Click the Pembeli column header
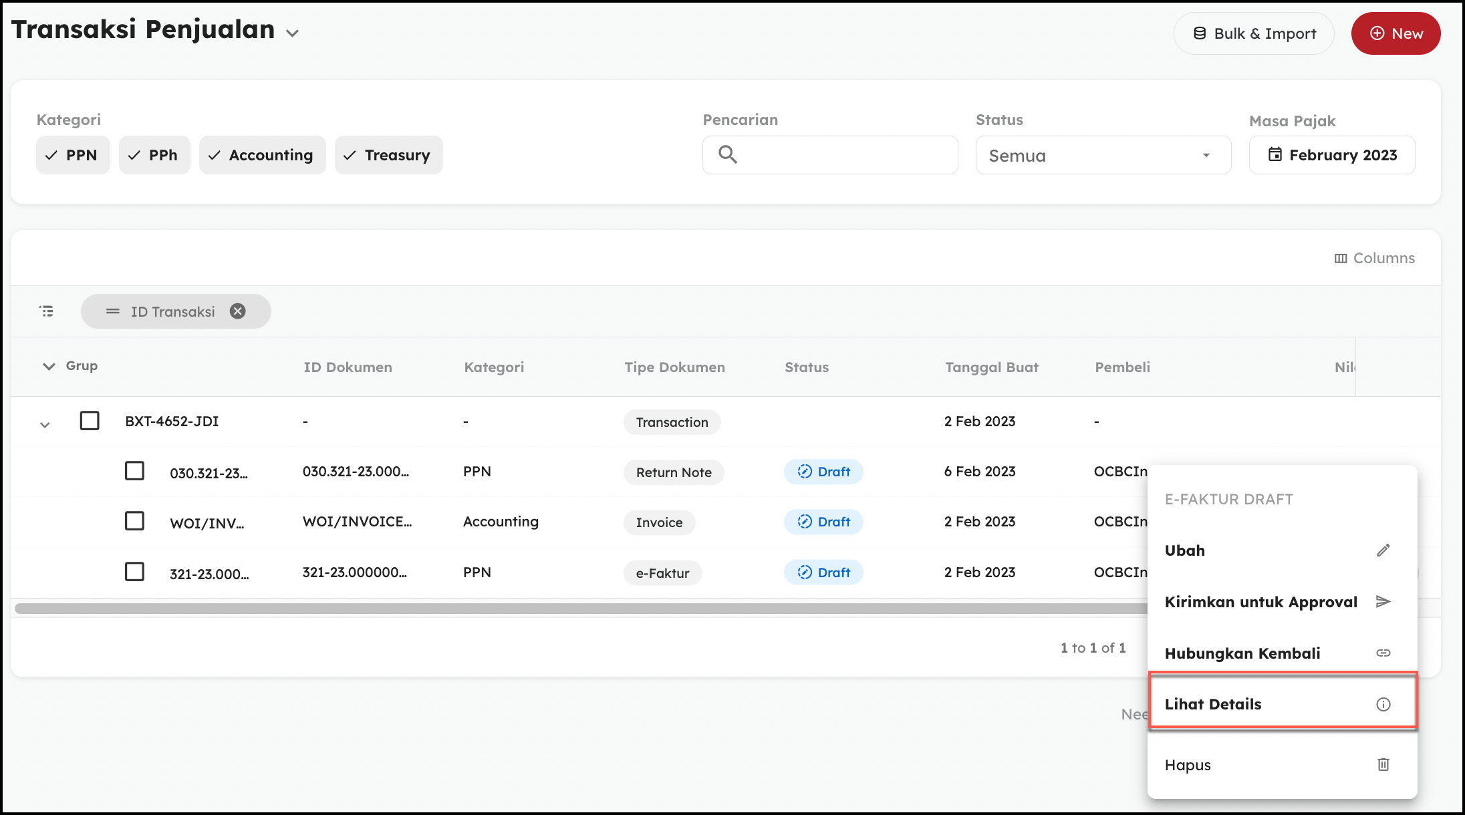The height and width of the screenshot is (815, 1465). (x=1122, y=367)
